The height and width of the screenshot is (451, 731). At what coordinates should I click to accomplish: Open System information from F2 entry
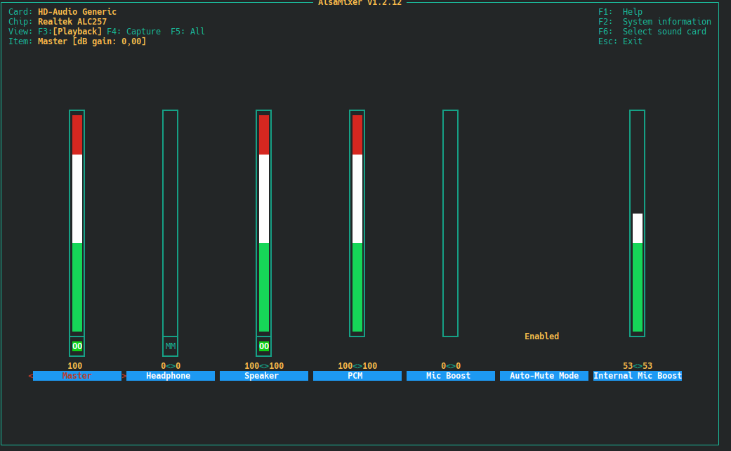pos(654,22)
